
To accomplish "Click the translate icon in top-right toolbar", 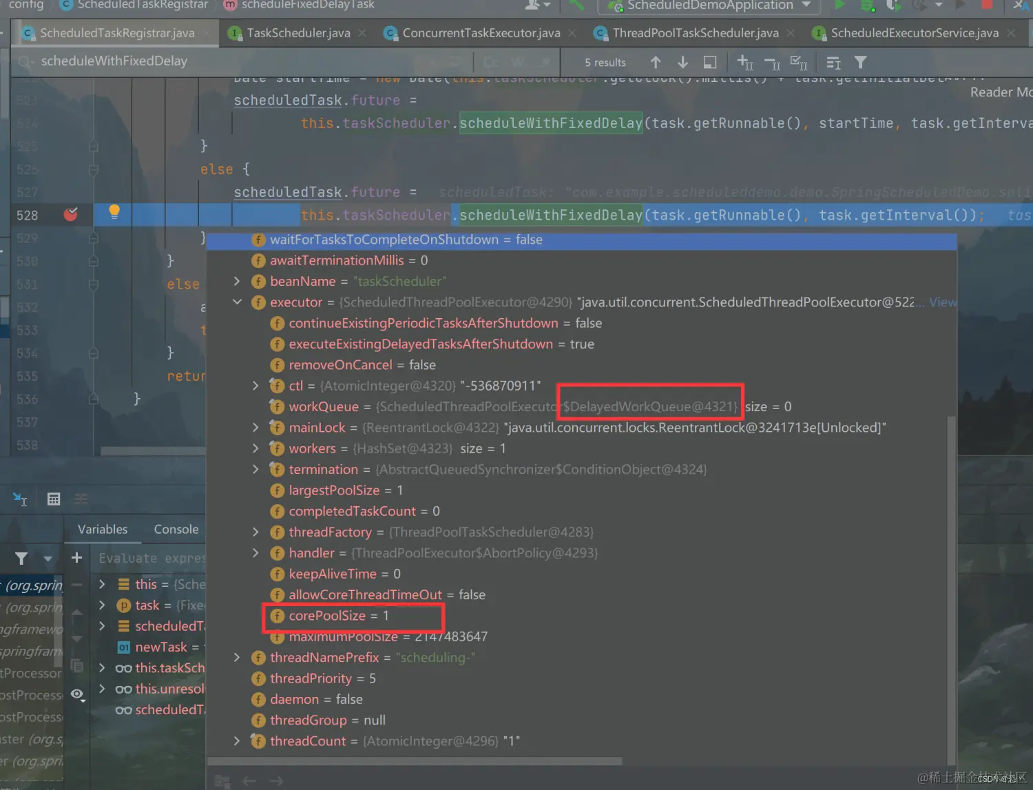I will tap(1021, 5).
